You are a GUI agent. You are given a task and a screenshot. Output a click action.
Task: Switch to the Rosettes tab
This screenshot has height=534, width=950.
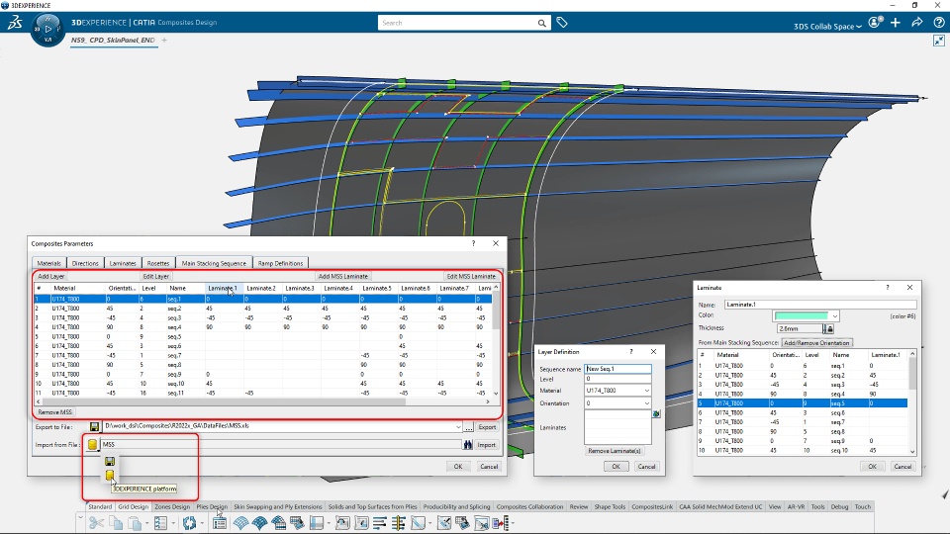pos(158,263)
